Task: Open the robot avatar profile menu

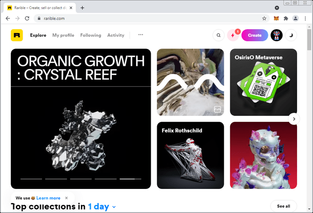Action: (277, 35)
